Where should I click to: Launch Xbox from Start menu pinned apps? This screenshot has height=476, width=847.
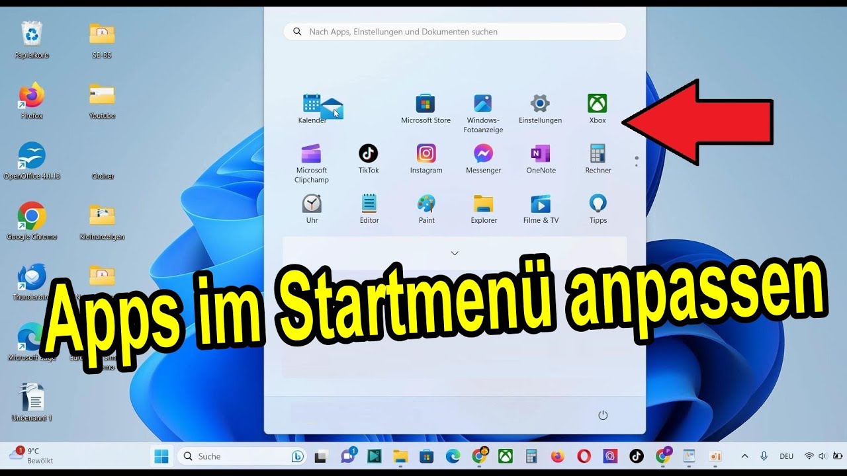598,109
